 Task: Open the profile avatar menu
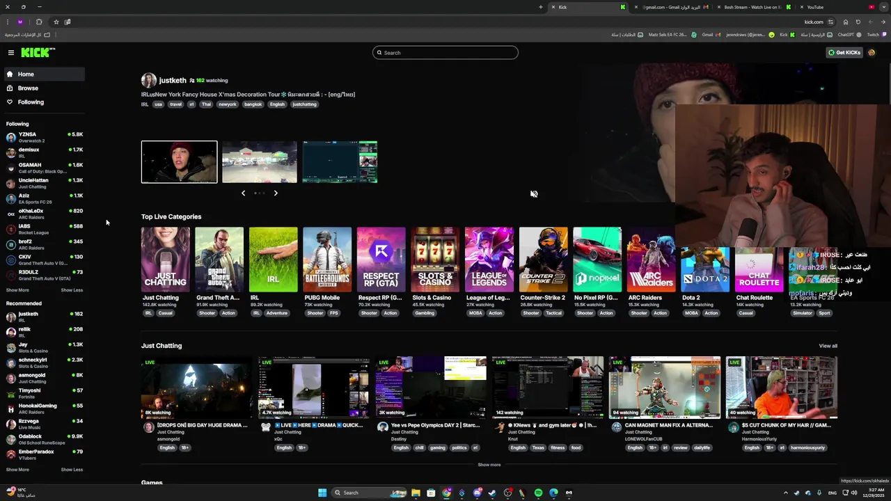pyautogui.click(x=872, y=53)
